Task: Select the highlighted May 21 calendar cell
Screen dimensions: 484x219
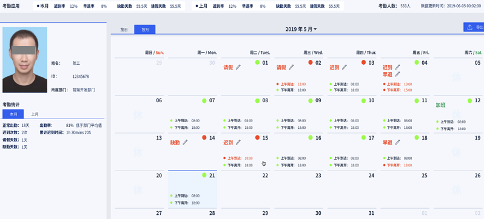Action: tap(193, 189)
